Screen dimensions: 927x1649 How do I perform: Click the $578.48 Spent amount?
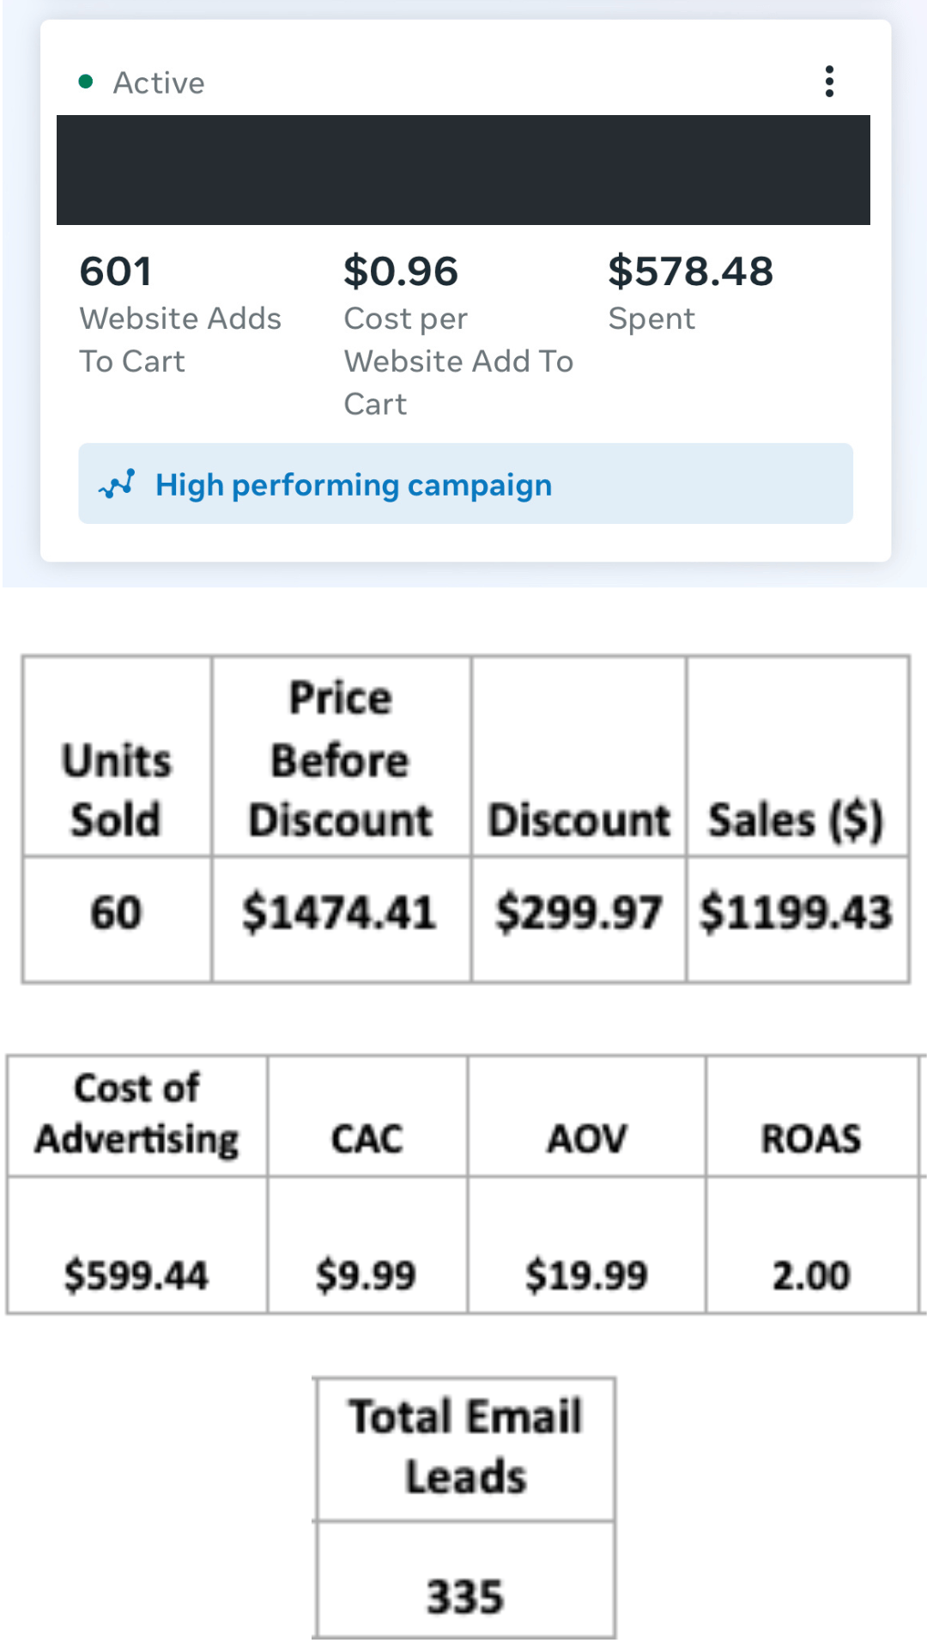tap(690, 272)
